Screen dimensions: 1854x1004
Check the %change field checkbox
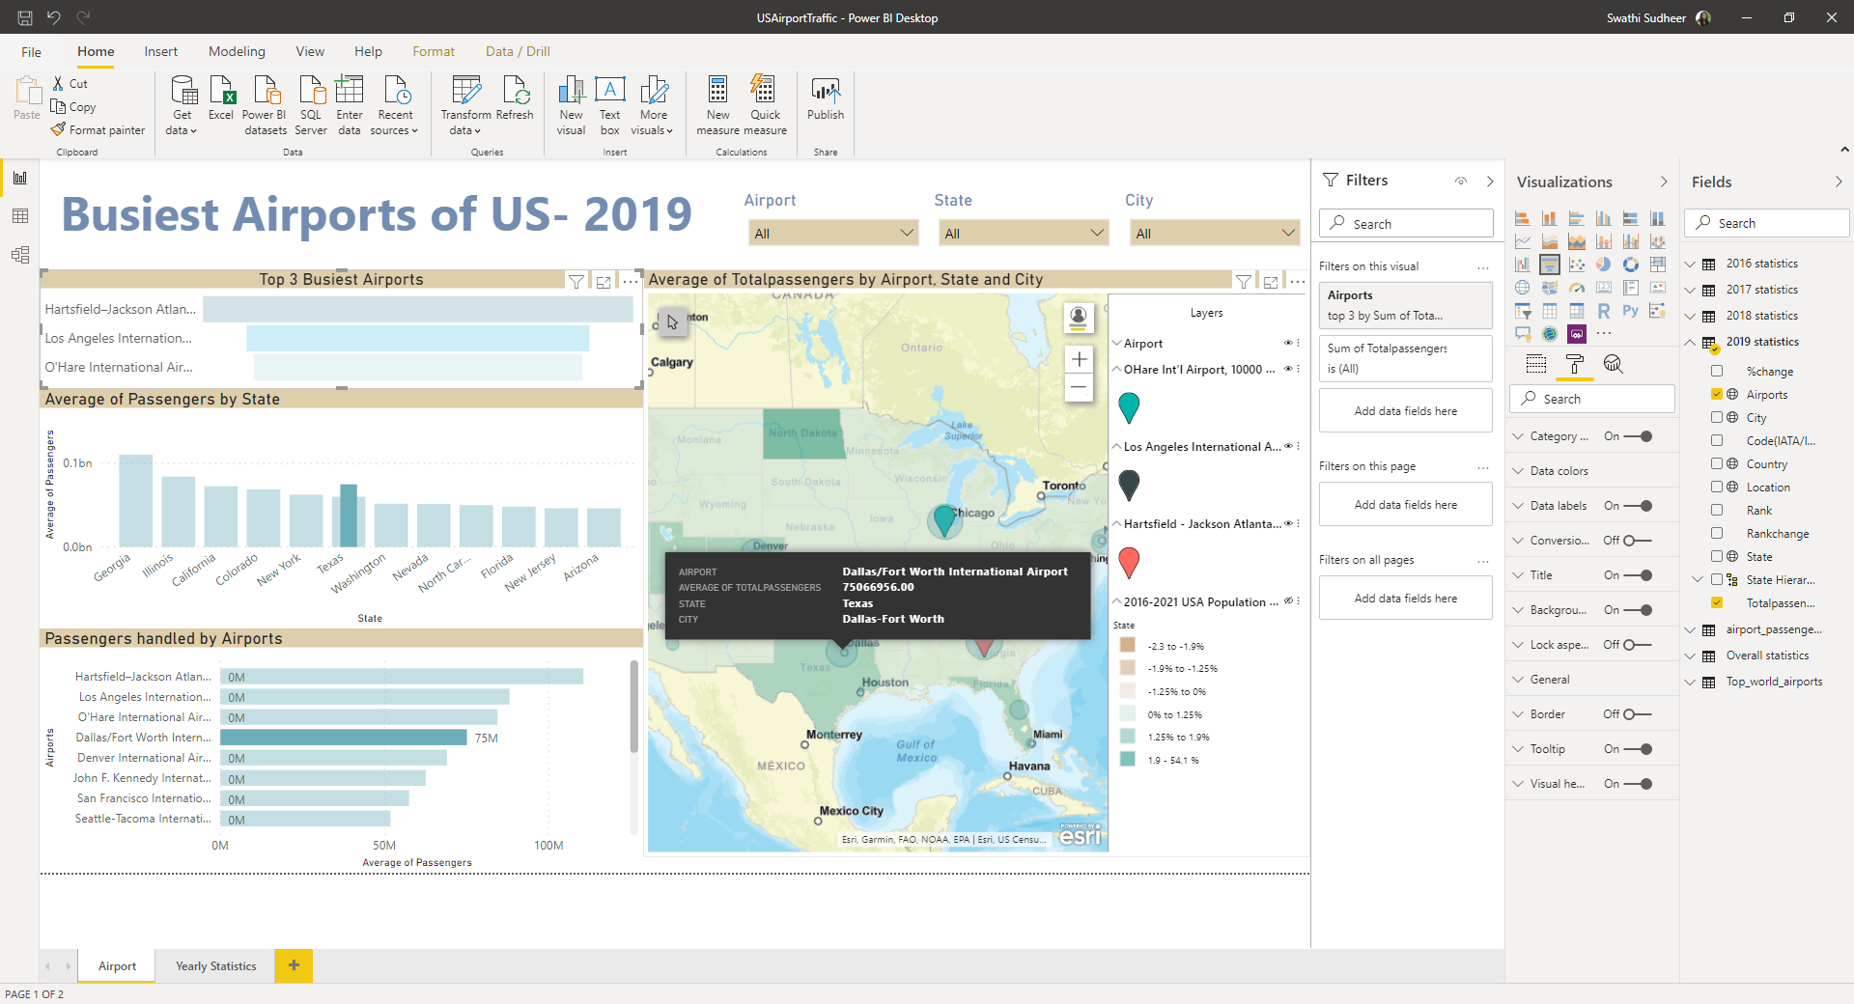pyautogui.click(x=1717, y=371)
